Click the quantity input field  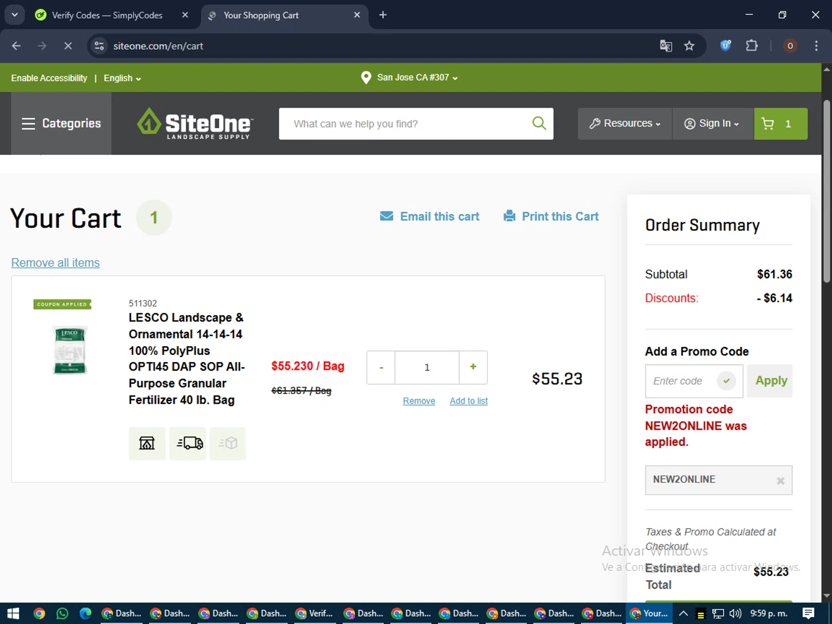coord(427,367)
